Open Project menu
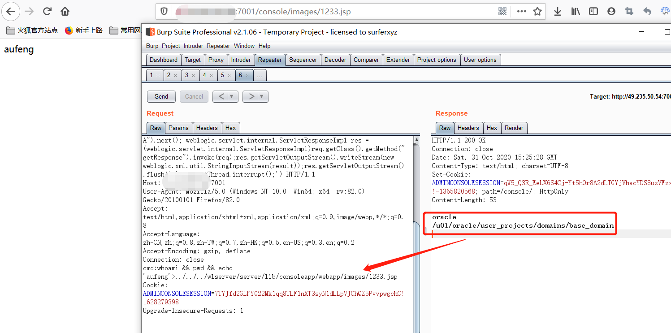 tap(171, 46)
